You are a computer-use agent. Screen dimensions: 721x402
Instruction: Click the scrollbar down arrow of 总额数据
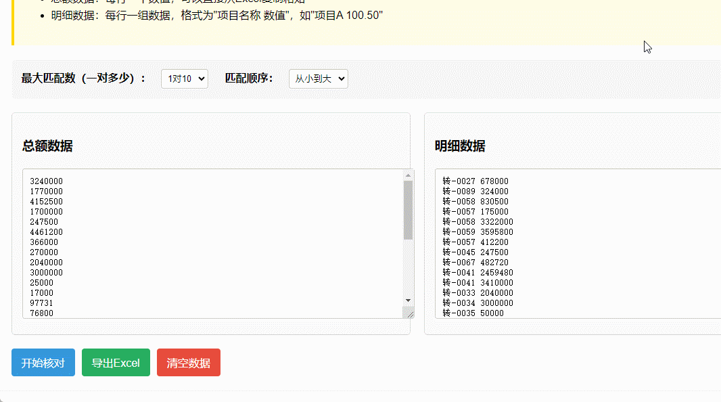point(408,300)
